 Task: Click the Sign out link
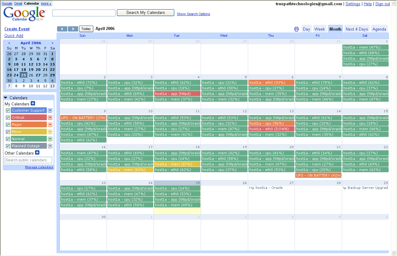tap(383, 4)
